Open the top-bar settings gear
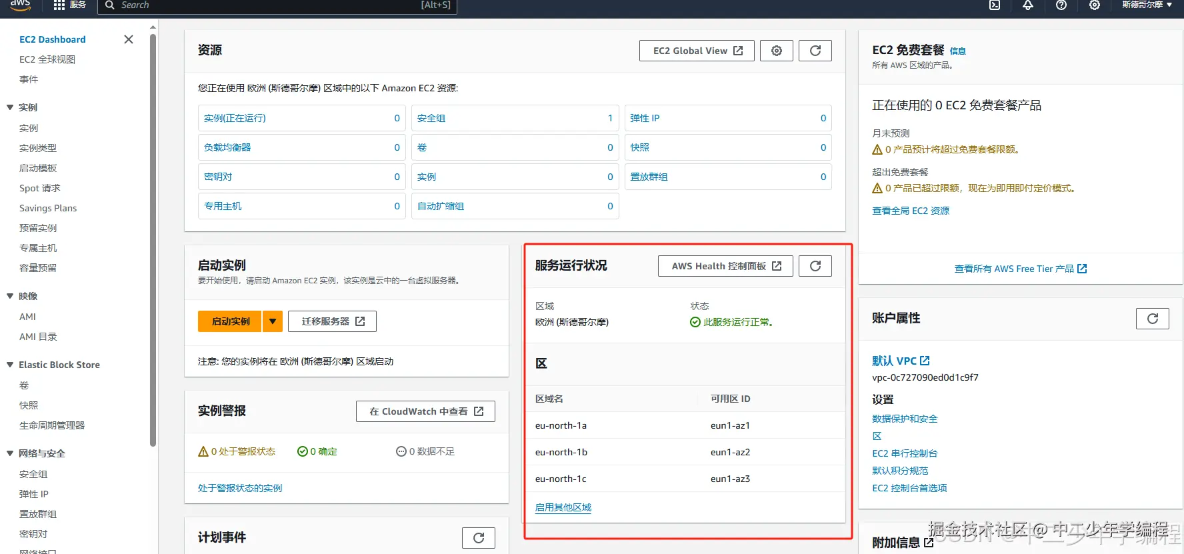 click(x=1095, y=5)
